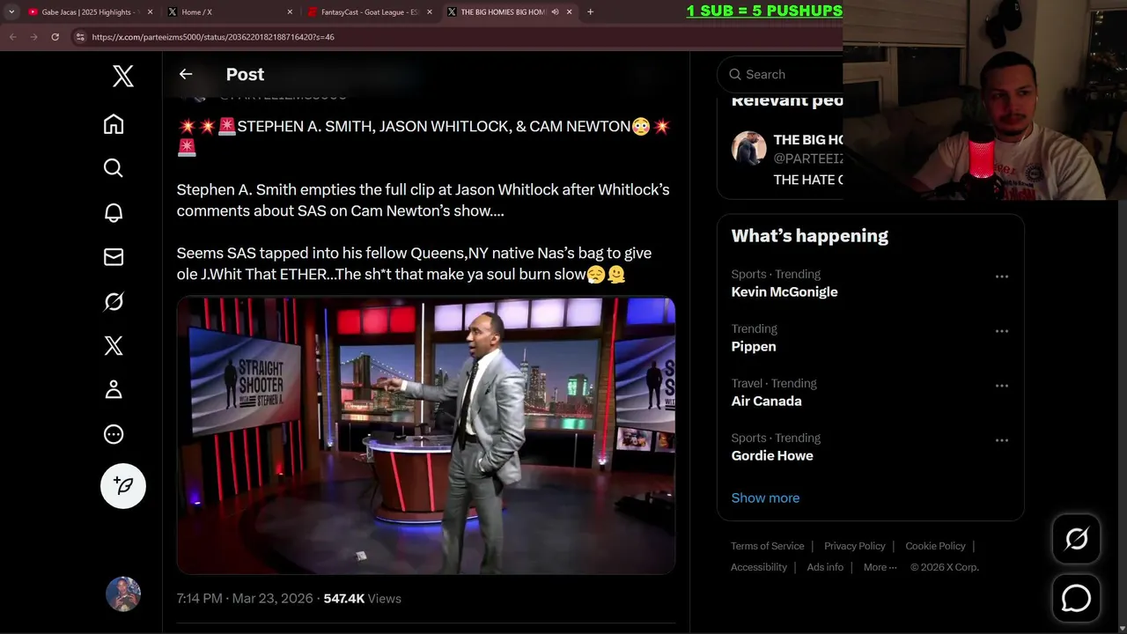Open more options for Air Canada trend

point(1002,386)
